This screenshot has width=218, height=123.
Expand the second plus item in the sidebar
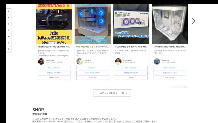pos(9,17)
